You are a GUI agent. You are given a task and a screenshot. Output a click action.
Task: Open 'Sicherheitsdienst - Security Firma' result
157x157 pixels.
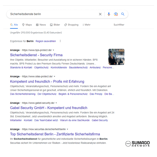36,55
